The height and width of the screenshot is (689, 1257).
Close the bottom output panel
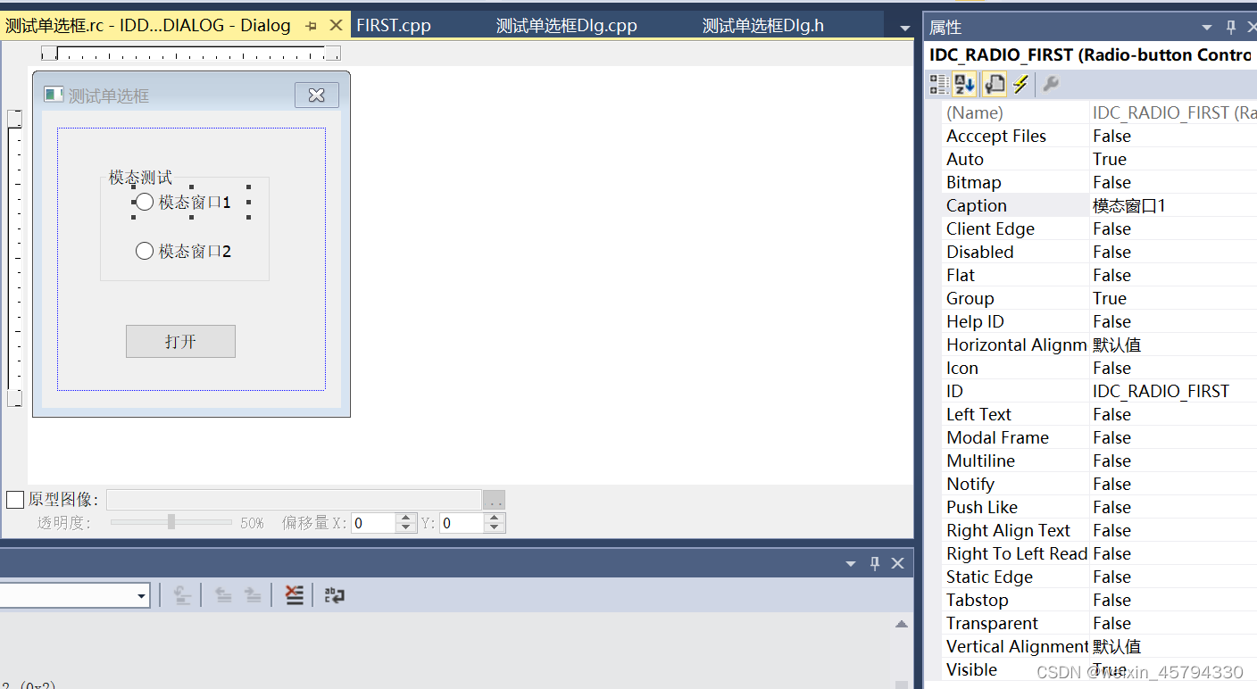(898, 563)
